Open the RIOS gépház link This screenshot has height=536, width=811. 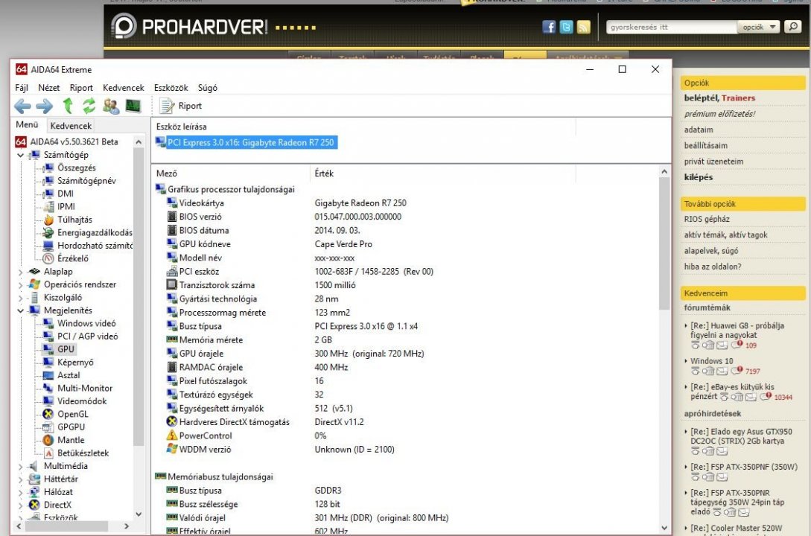tap(707, 219)
